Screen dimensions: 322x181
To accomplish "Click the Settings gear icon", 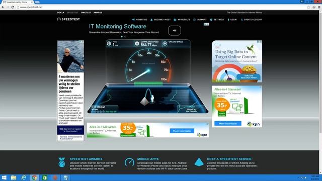I will (x=211, y=20).
